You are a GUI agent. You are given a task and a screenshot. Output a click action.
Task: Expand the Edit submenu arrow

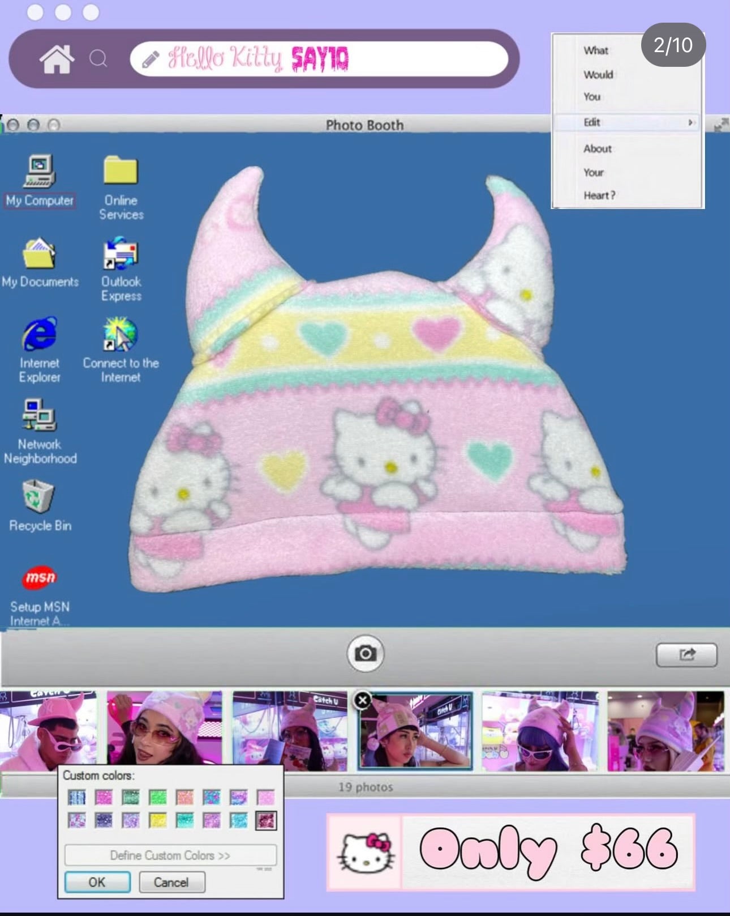click(x=690, y=122)
